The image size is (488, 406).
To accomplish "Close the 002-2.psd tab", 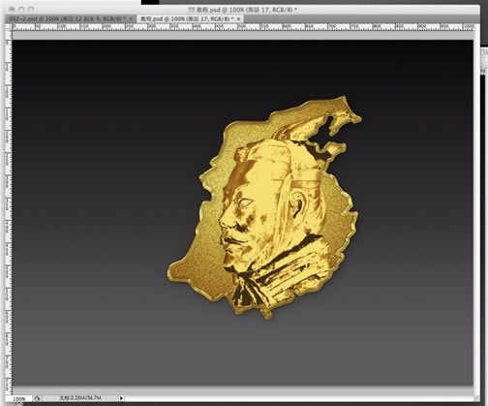I will tap(131, 19).
